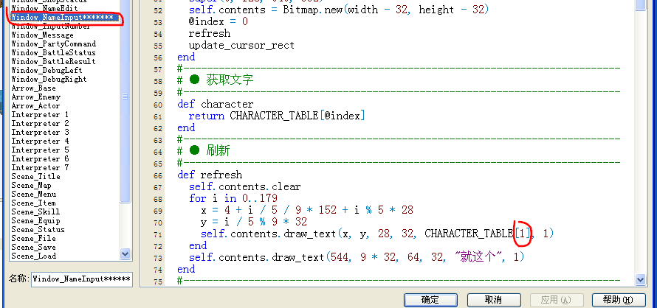Select the Interpreter 4 script
The image size is (657, 308).
(40, 141)
